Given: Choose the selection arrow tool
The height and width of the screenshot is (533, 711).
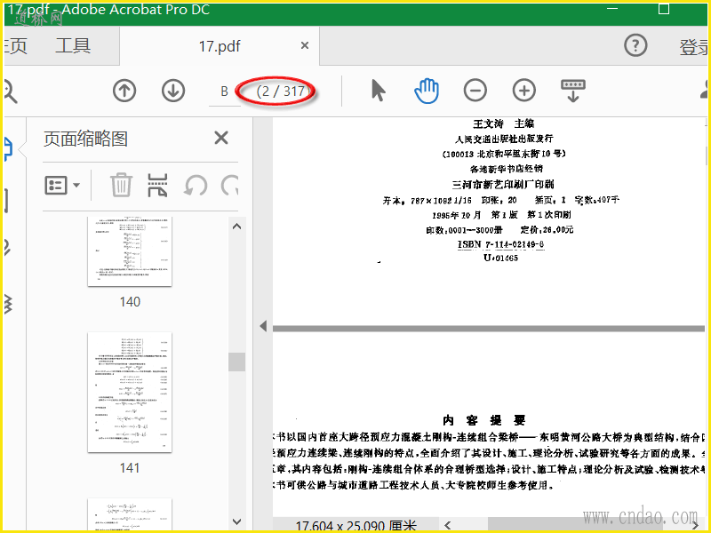Looking at the screenshot, I should 379,91.
